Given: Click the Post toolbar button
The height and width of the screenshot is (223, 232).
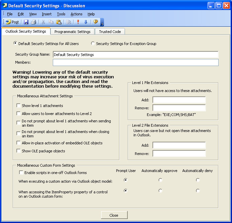Looking at the screenshot, I should pos(12,22).
